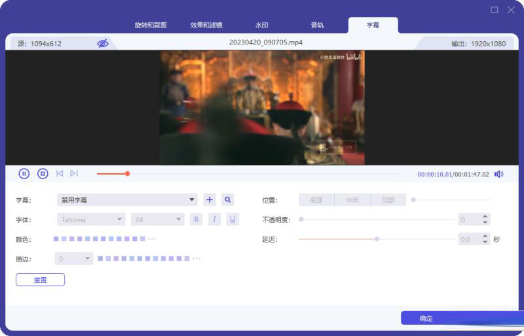The width and height of the screenshot is (524, 336).
Task: Click the 位置 position slider handle
Action: (413, 199)
